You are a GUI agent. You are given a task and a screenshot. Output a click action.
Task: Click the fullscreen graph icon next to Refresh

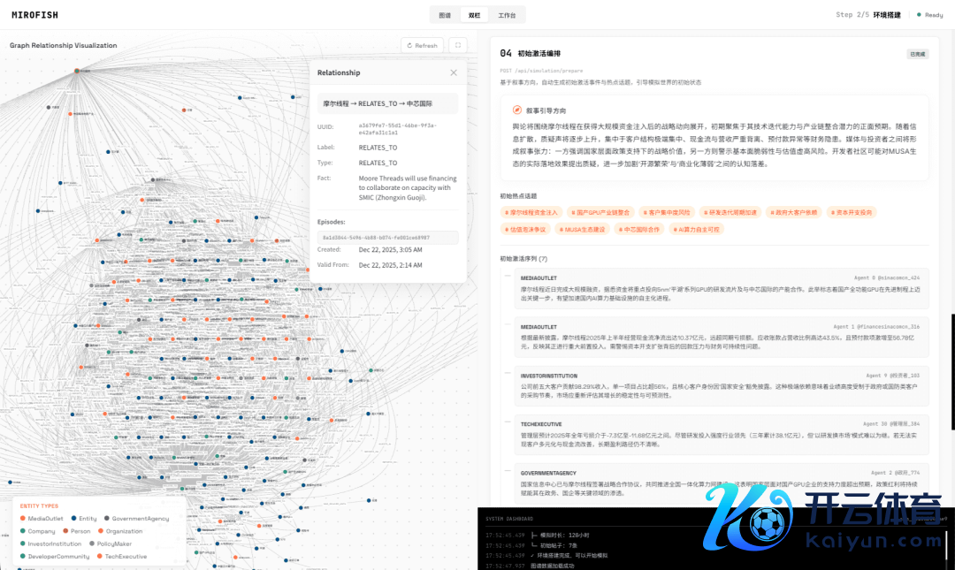(x=458, y=45)
